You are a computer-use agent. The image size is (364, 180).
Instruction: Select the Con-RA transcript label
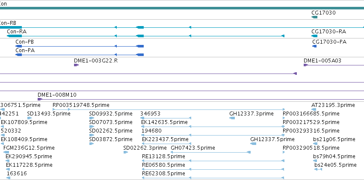point(17,32)
